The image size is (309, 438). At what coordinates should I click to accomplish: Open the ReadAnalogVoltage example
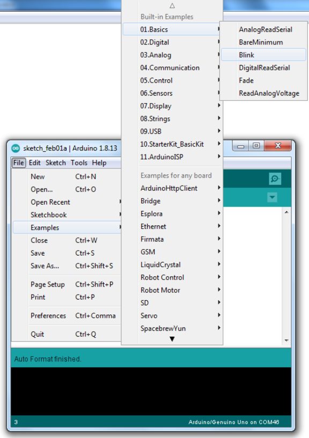pos(263,93)
